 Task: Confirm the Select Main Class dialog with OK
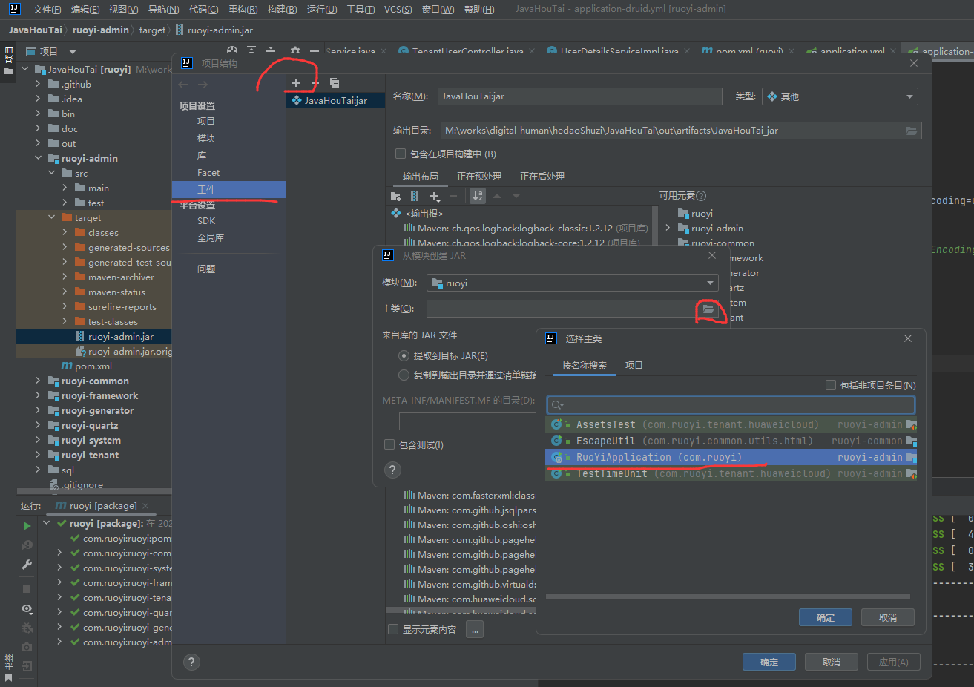tap(825, 617)
